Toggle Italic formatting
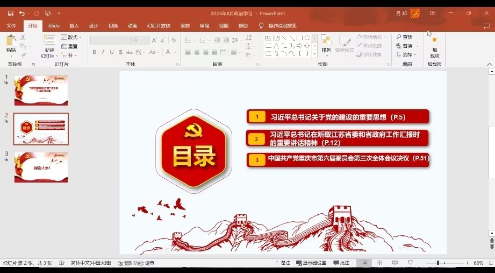The image size is (495, 273). pos(103,52)
